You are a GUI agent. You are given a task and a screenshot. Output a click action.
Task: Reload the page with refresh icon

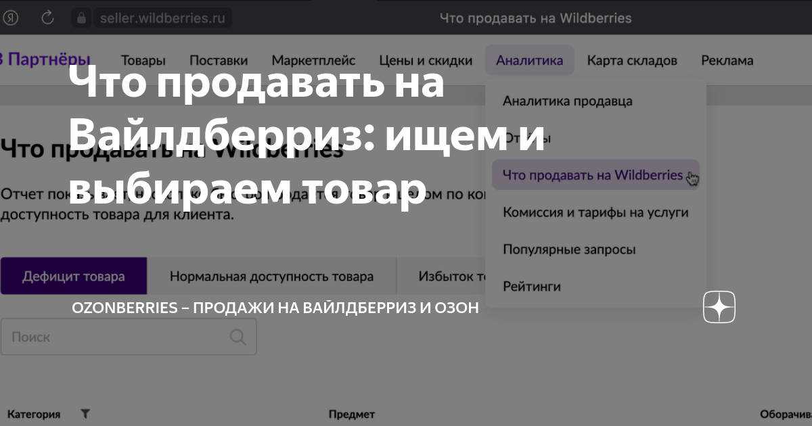click(48, 18)
